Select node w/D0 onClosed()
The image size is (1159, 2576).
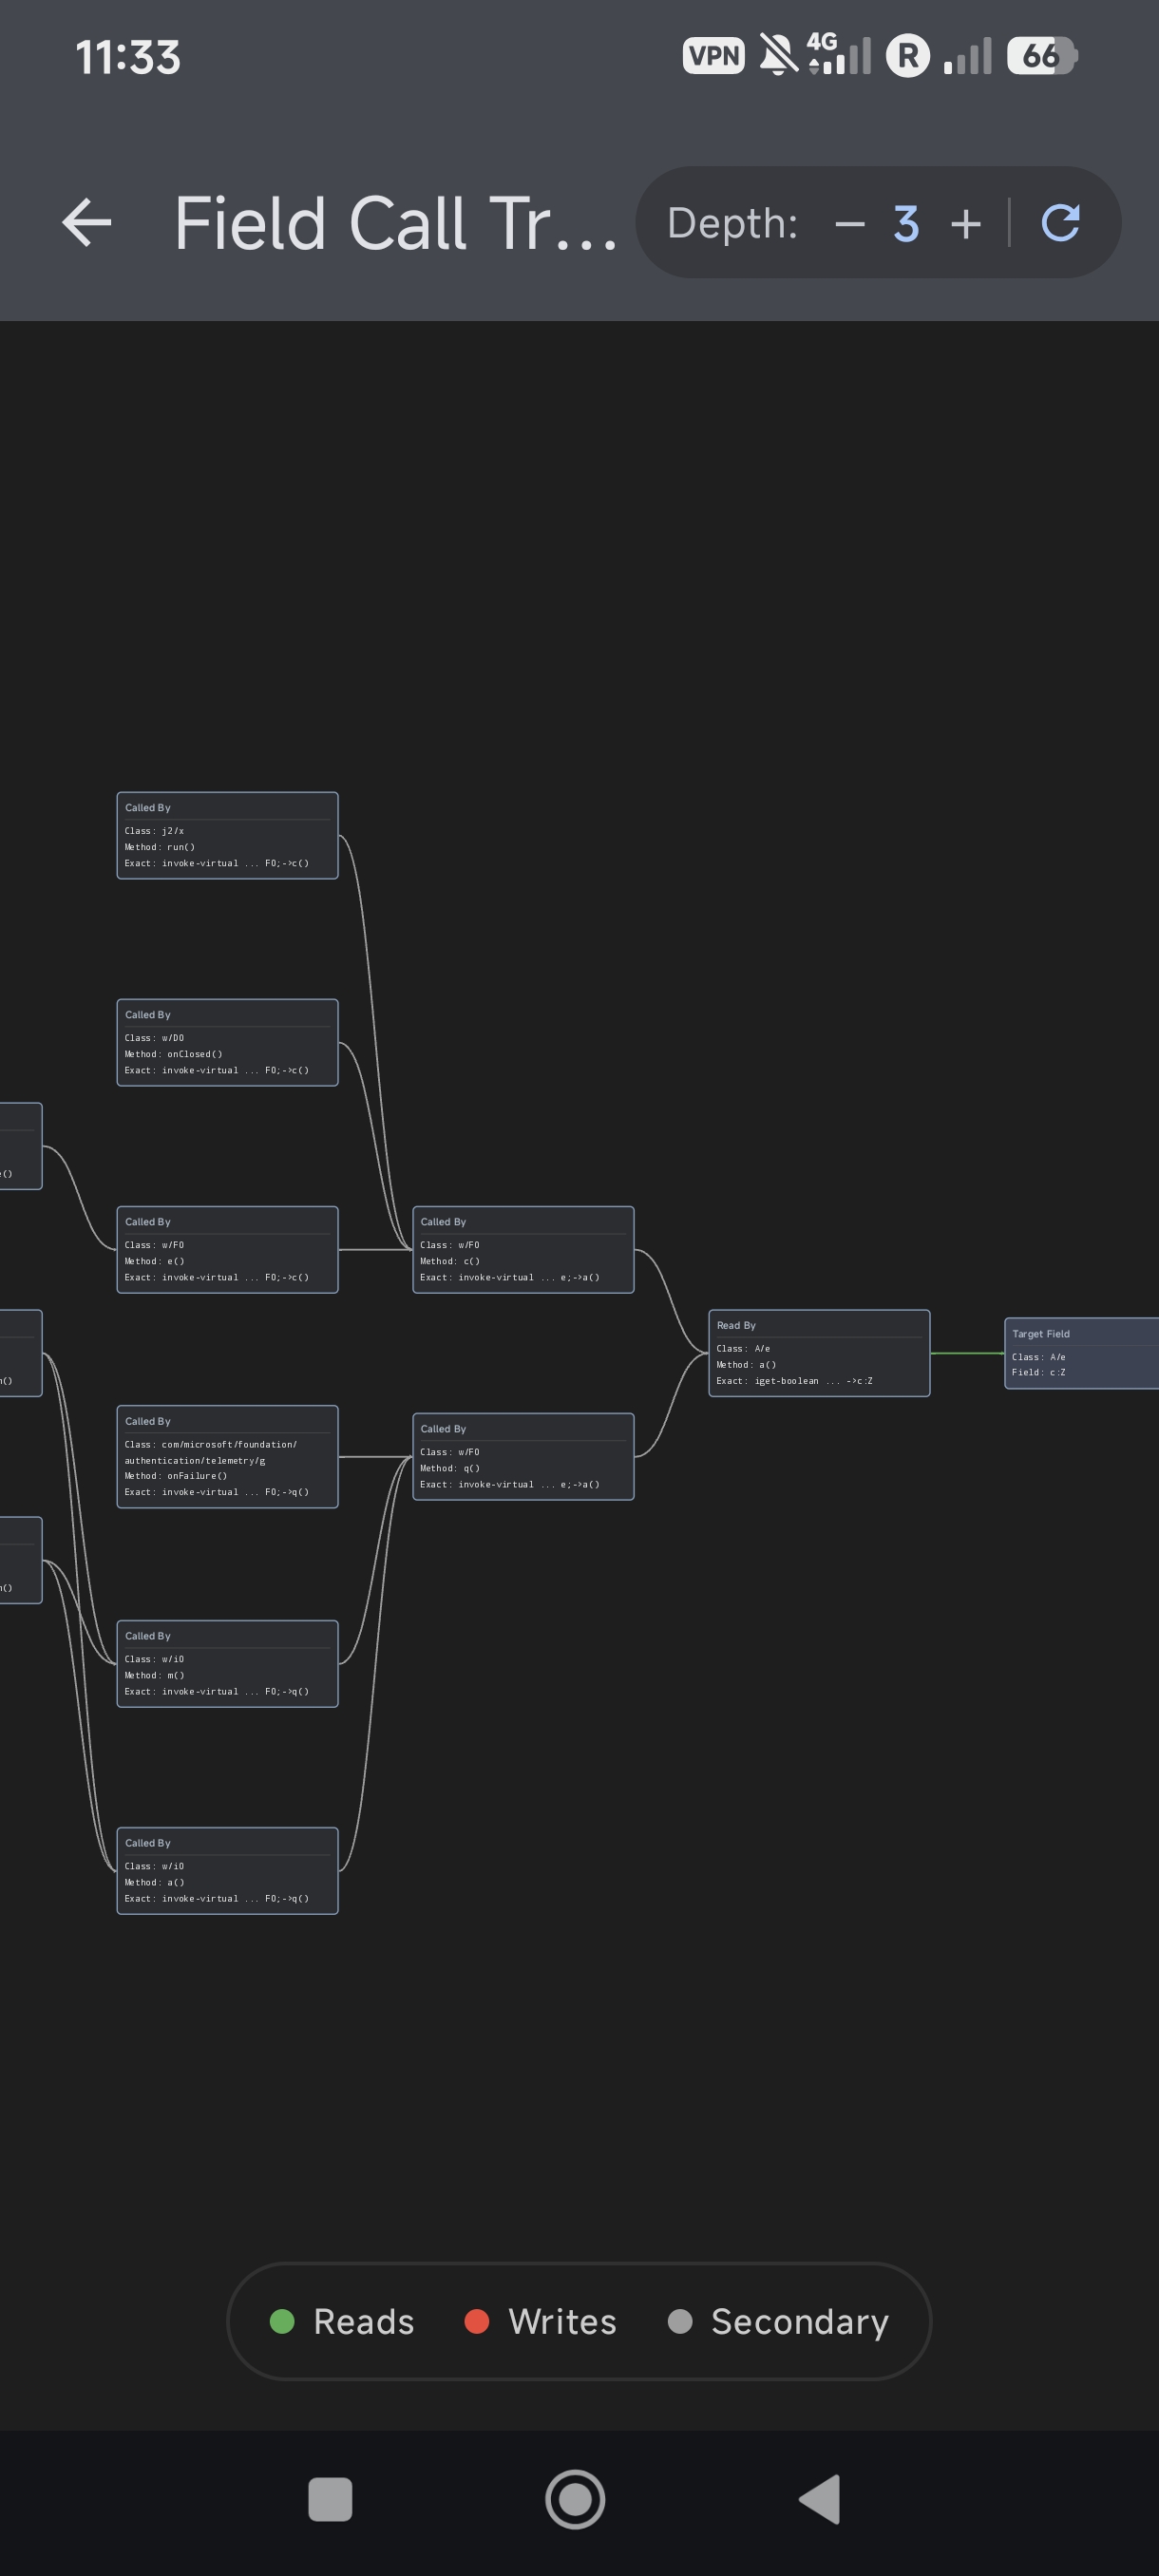click(x=227, y=1042)
